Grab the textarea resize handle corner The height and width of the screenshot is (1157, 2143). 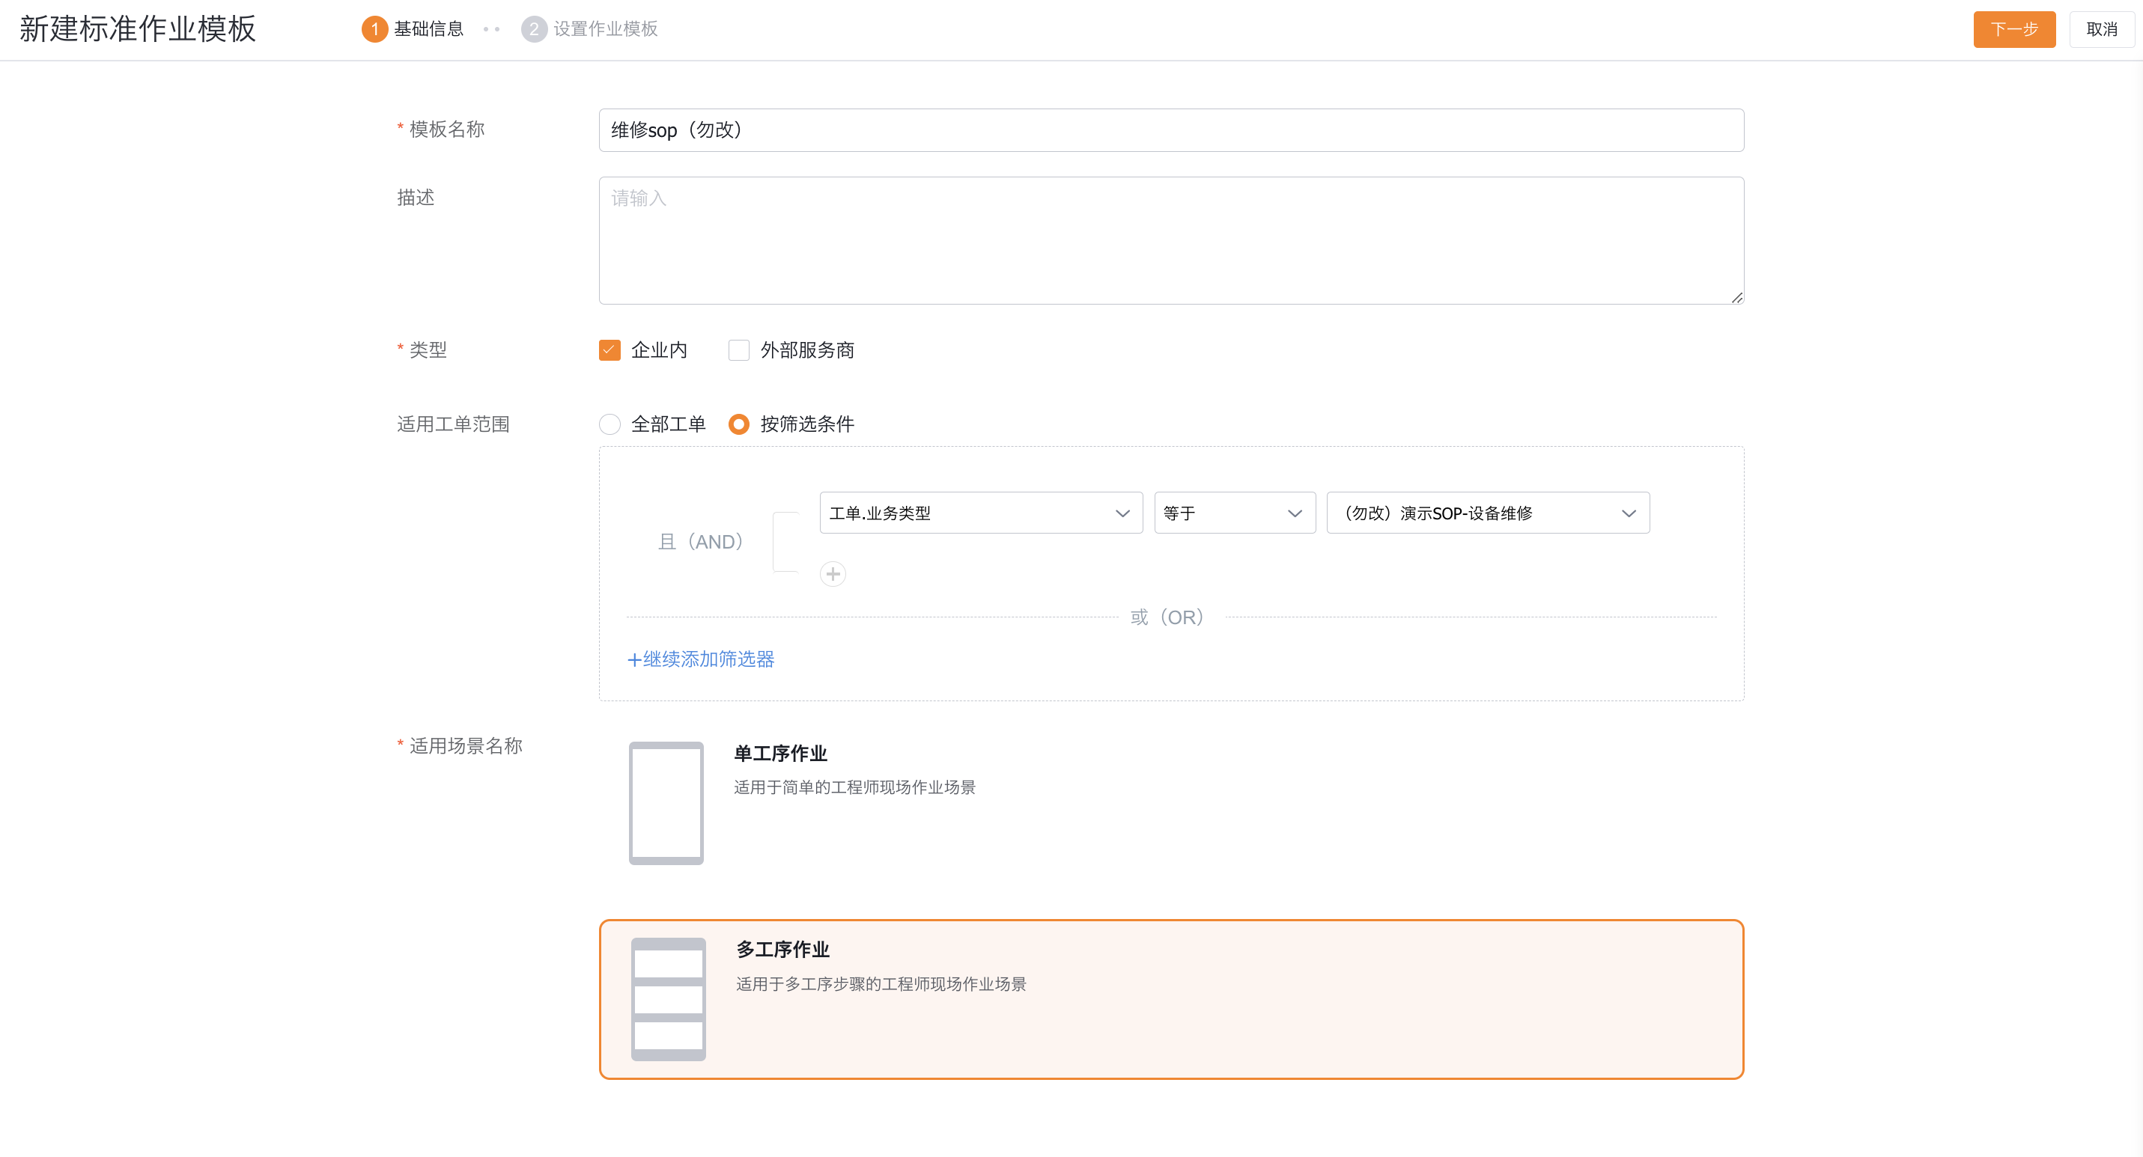[x=1736, y=296]
